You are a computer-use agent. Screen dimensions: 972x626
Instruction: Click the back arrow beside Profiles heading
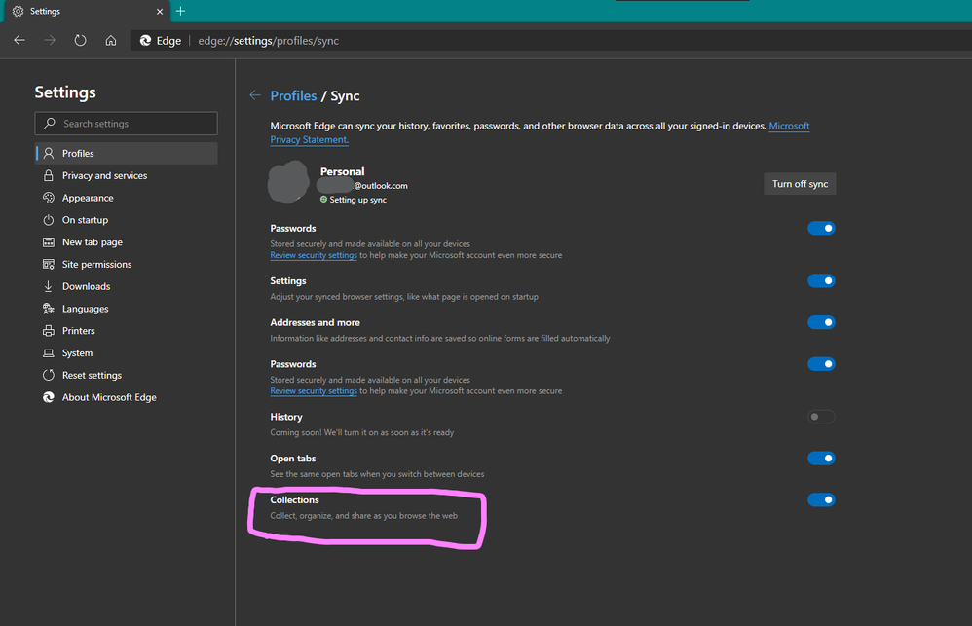[255, 95]
